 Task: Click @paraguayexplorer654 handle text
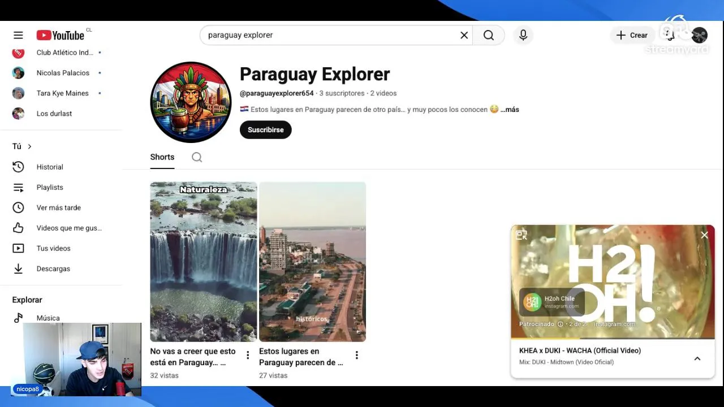coord(277,93)
